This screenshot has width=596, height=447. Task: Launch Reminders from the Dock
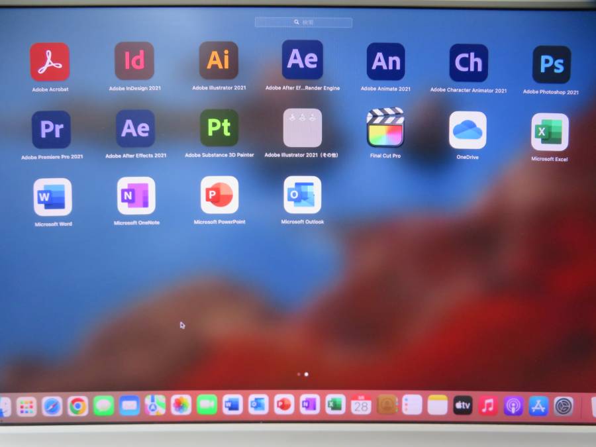tap(412, 405)
